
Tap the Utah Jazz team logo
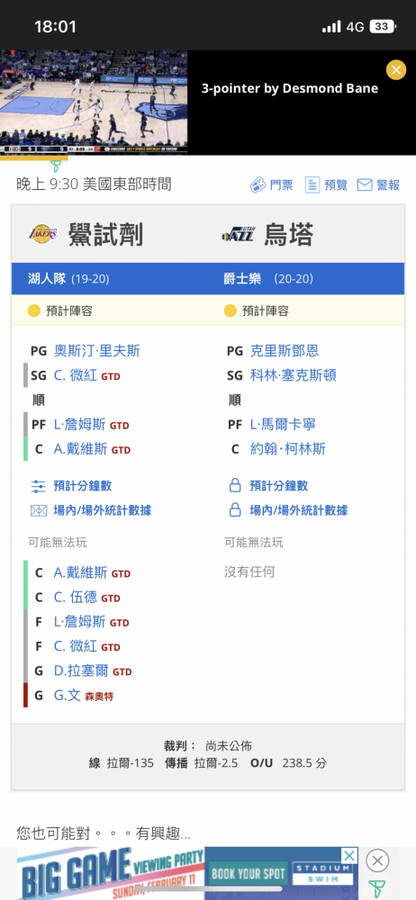point(238,235)
